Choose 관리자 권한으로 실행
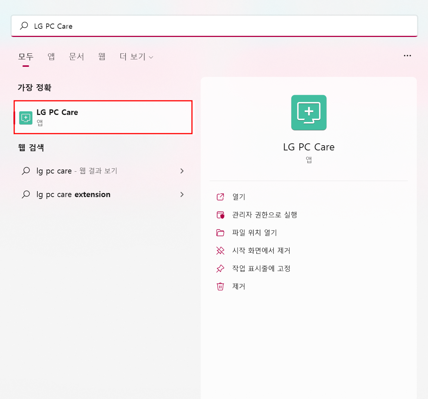The image size is (428, 399). click(x=264, y=215)
